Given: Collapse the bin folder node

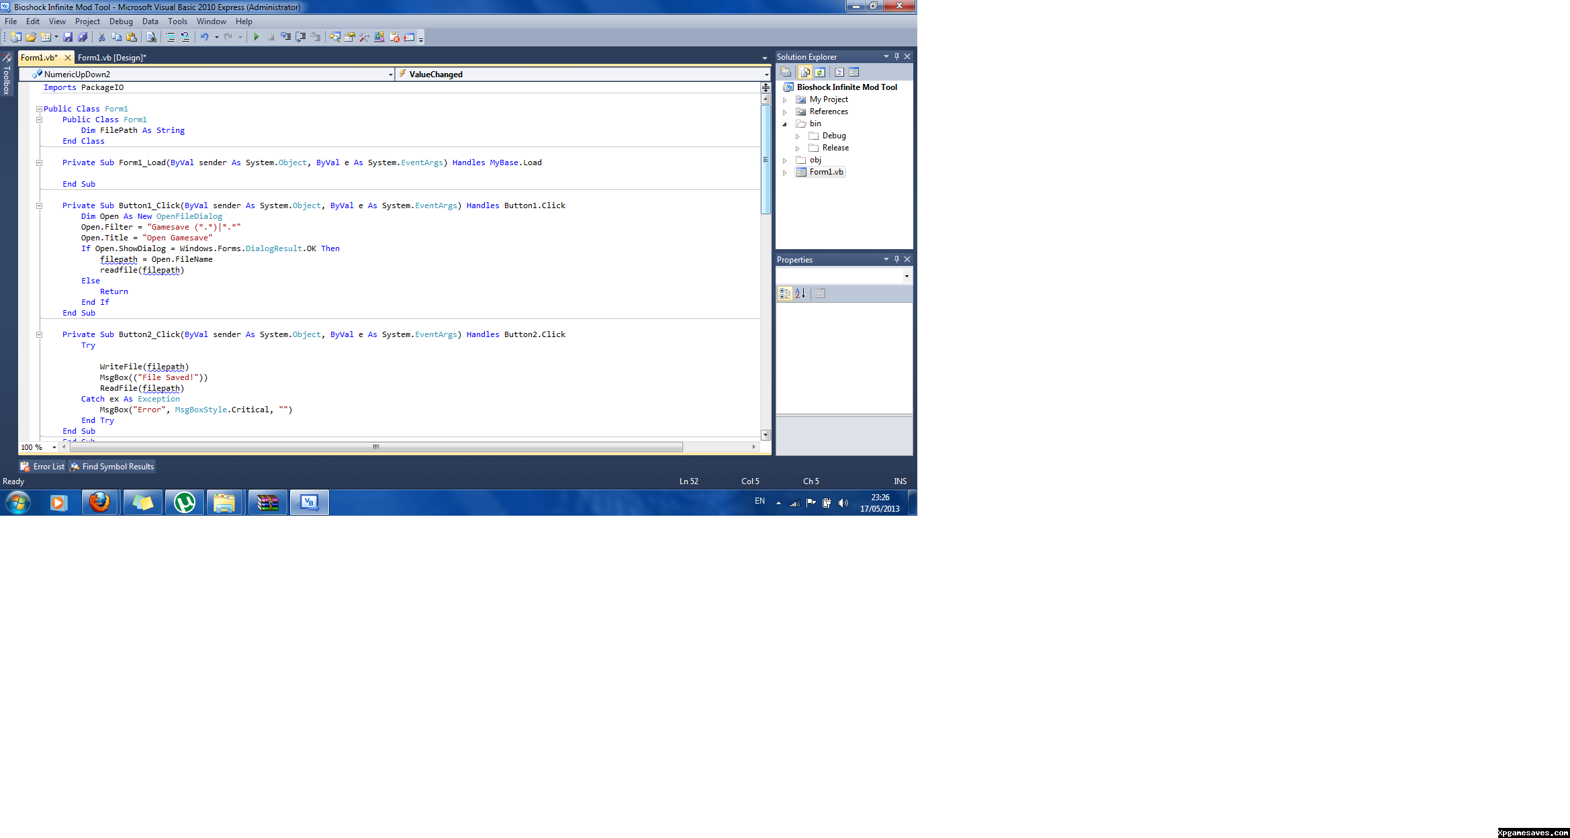Looking at the screenshot, I should point(784,124).
